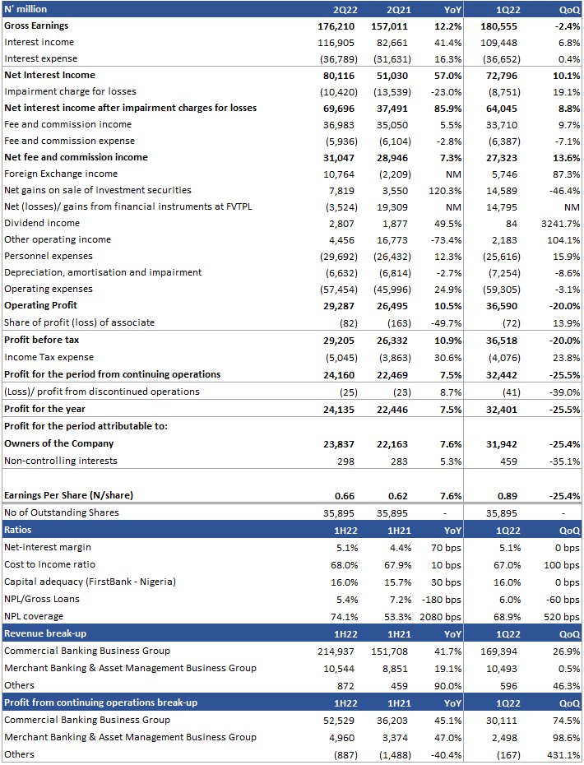Select the Earnings Per Share row label
The width and height of the screenshot is (584, 765).
tap(68, 495)
